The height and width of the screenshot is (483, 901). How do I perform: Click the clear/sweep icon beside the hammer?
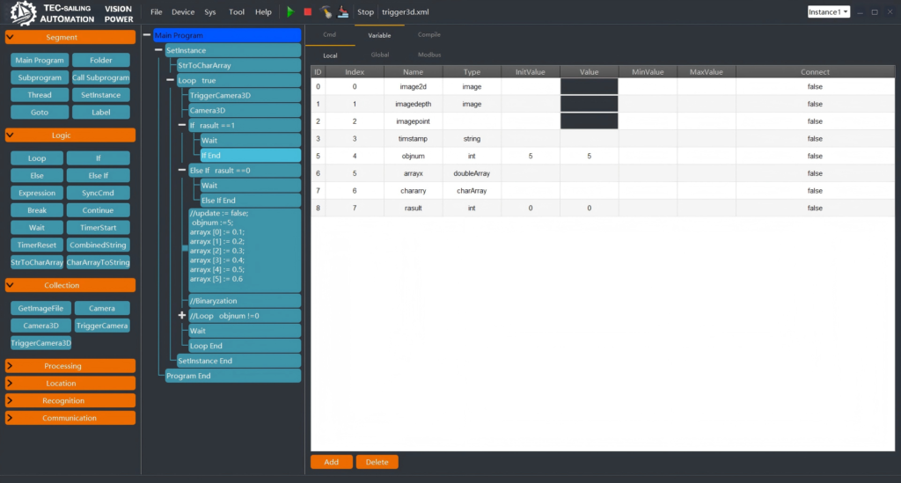tap(342, 12)
